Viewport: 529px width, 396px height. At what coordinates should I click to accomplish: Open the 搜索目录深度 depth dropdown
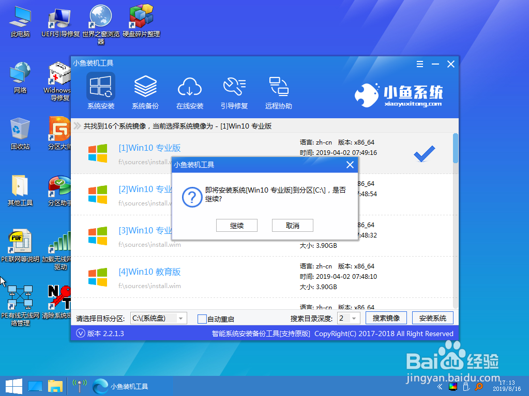(354, 318)
